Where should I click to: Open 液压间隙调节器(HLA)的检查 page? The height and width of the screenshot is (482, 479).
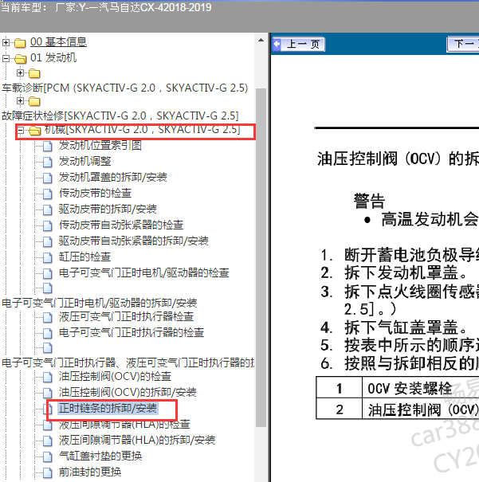point(124,425)
